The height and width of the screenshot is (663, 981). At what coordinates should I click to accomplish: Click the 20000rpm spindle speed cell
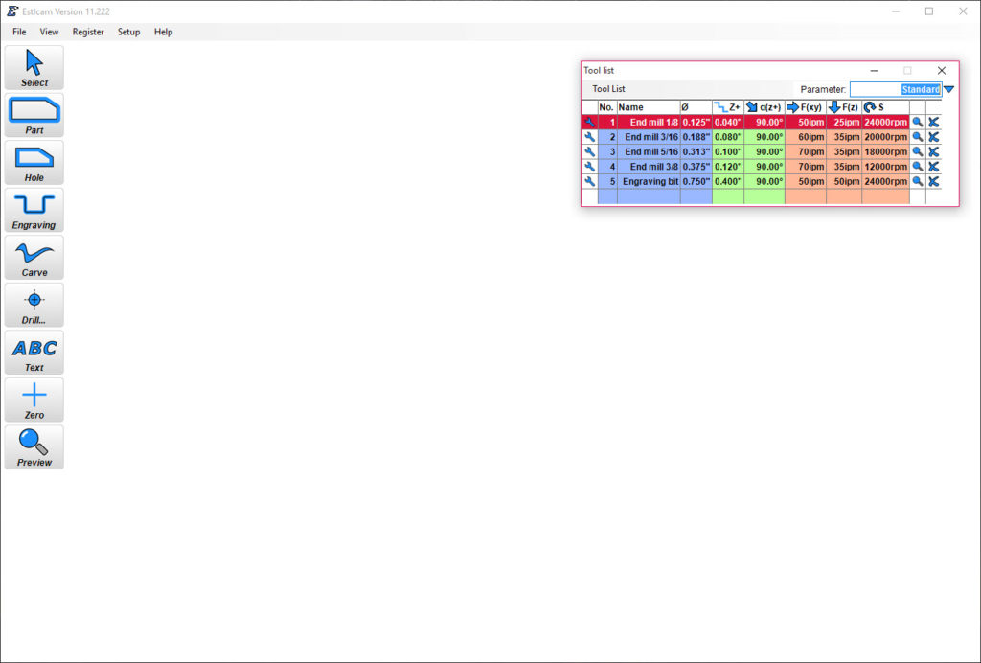885,137
